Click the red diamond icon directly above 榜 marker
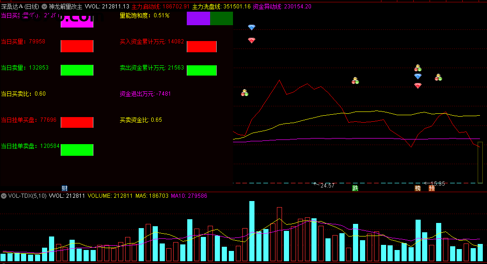487x264 pixels. coord(418,86)
